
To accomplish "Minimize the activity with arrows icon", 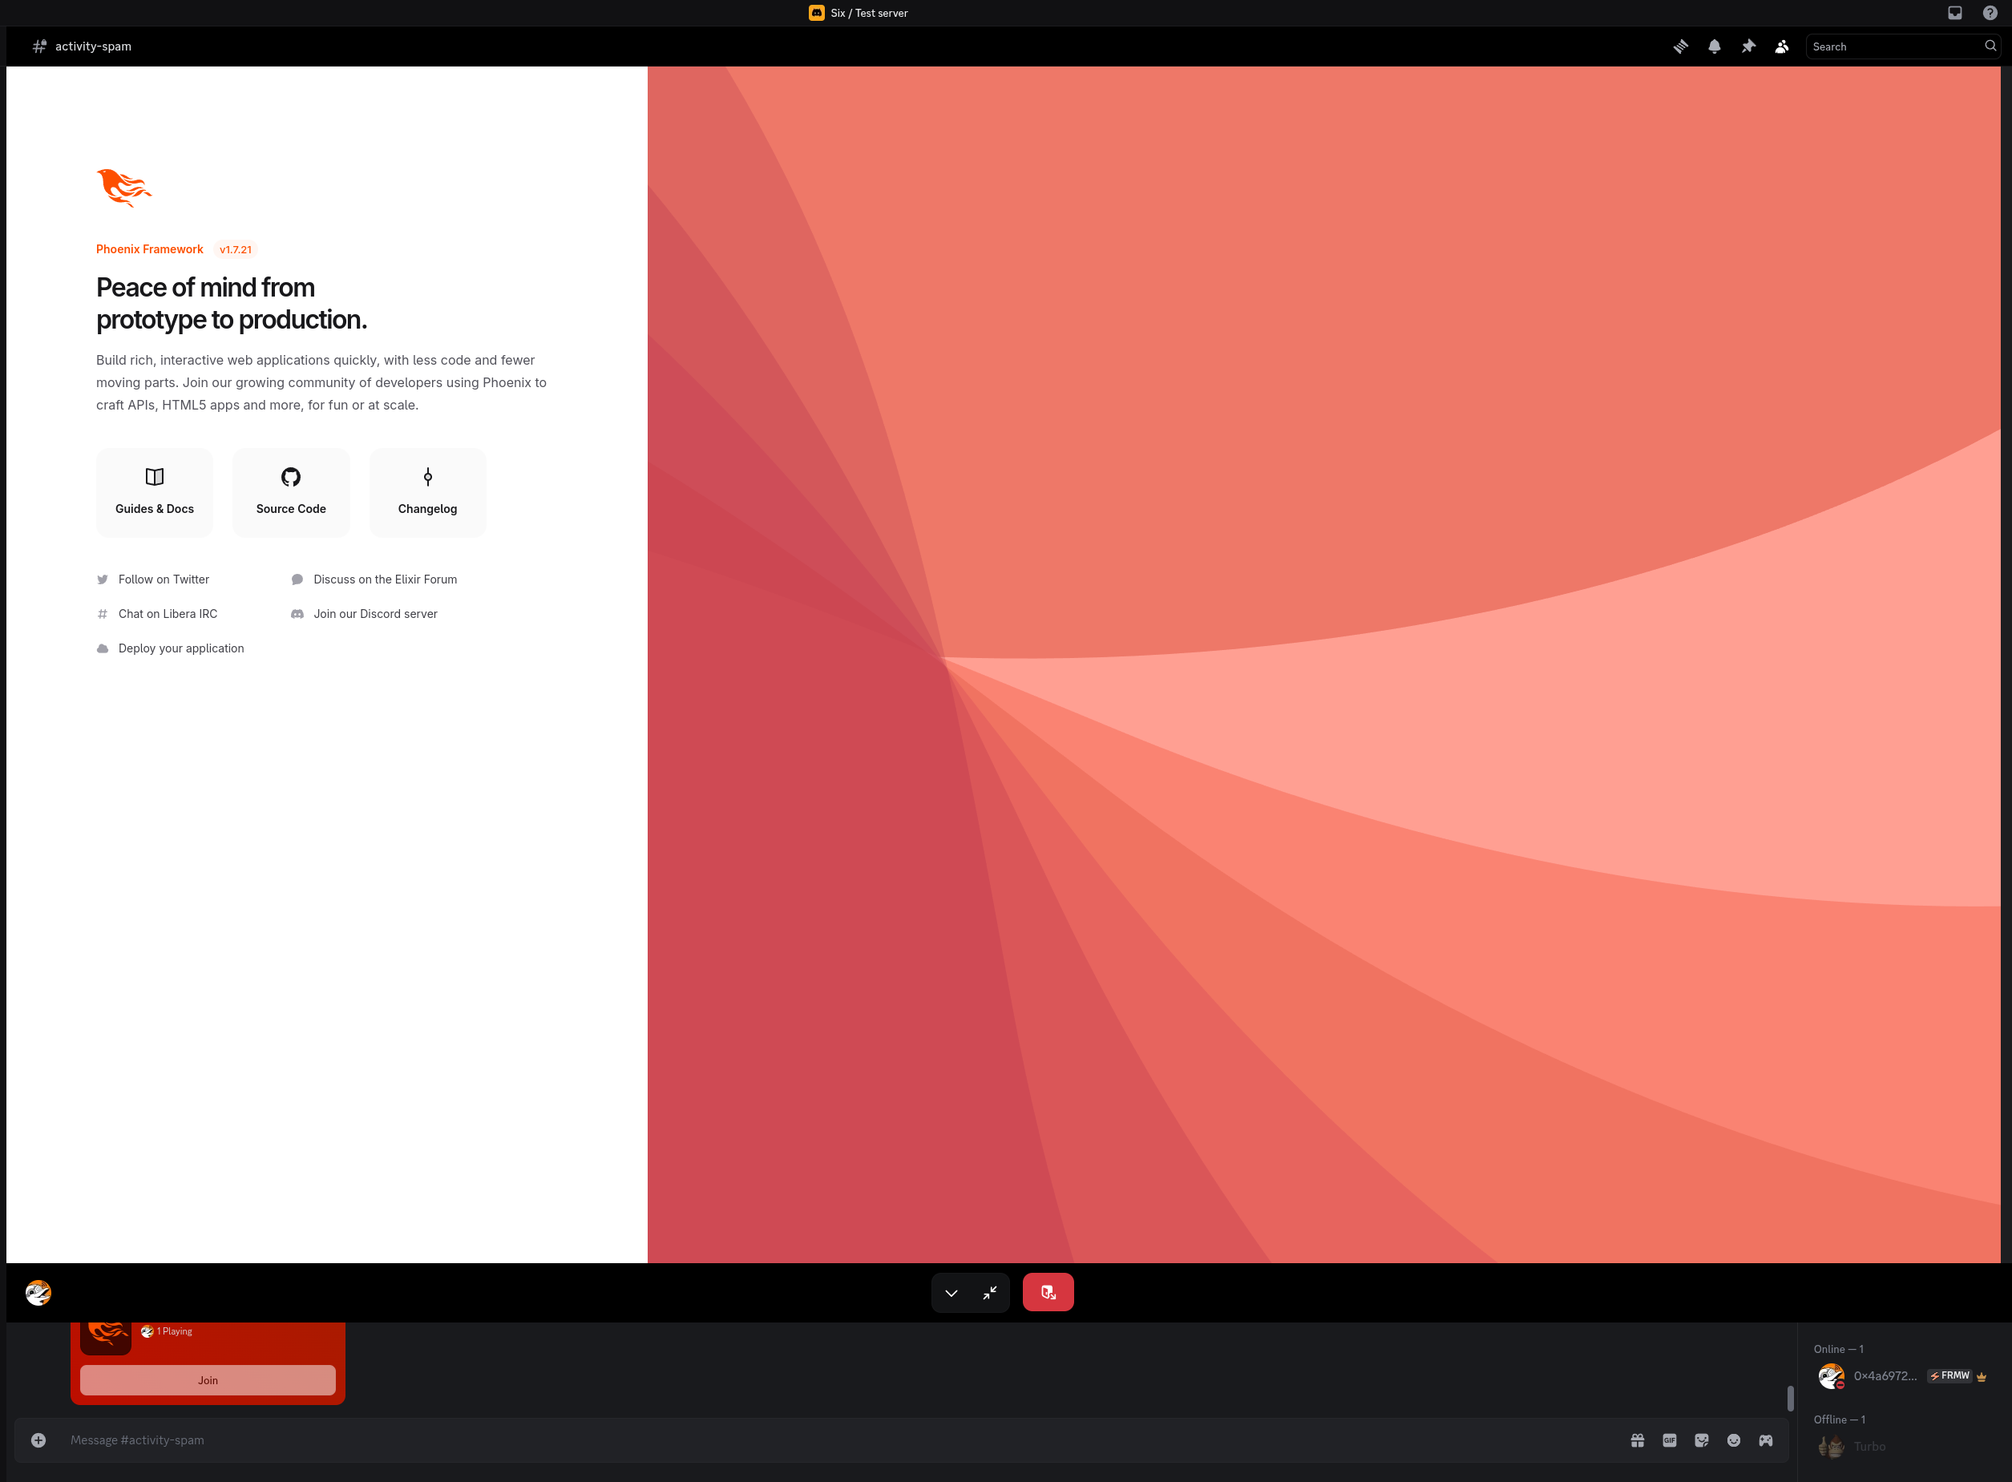I will coord(990,1293).
